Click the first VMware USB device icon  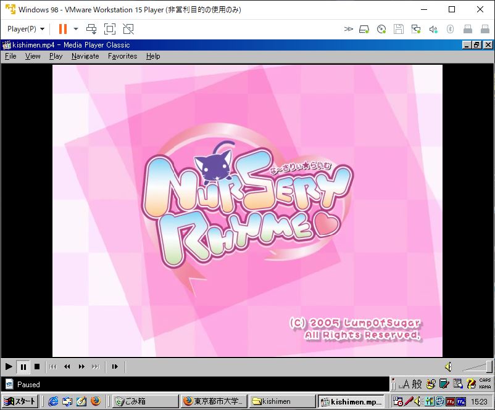468,30
